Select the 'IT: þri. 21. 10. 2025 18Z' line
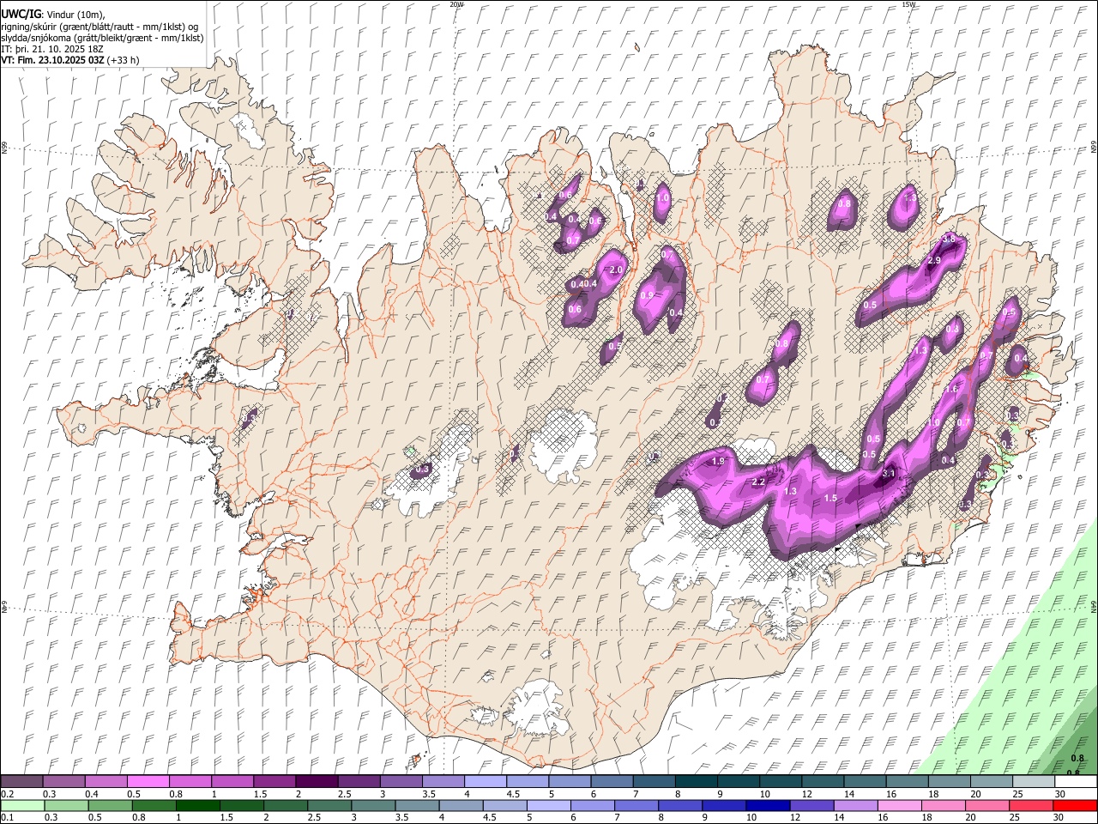The height and width of the screenshot is (824, 1098). 51,49
